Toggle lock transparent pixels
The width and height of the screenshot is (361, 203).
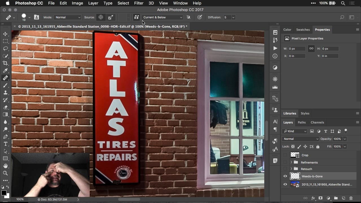pos(293,147)
